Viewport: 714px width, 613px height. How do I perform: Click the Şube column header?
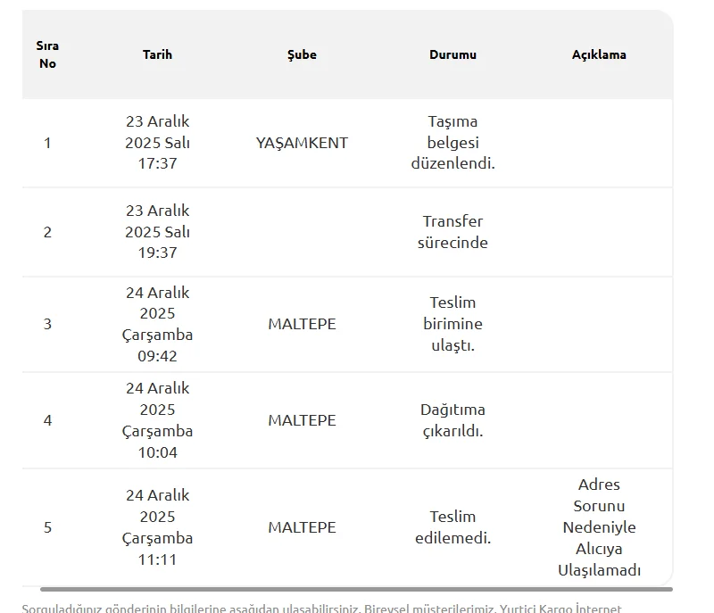point(302,54)
